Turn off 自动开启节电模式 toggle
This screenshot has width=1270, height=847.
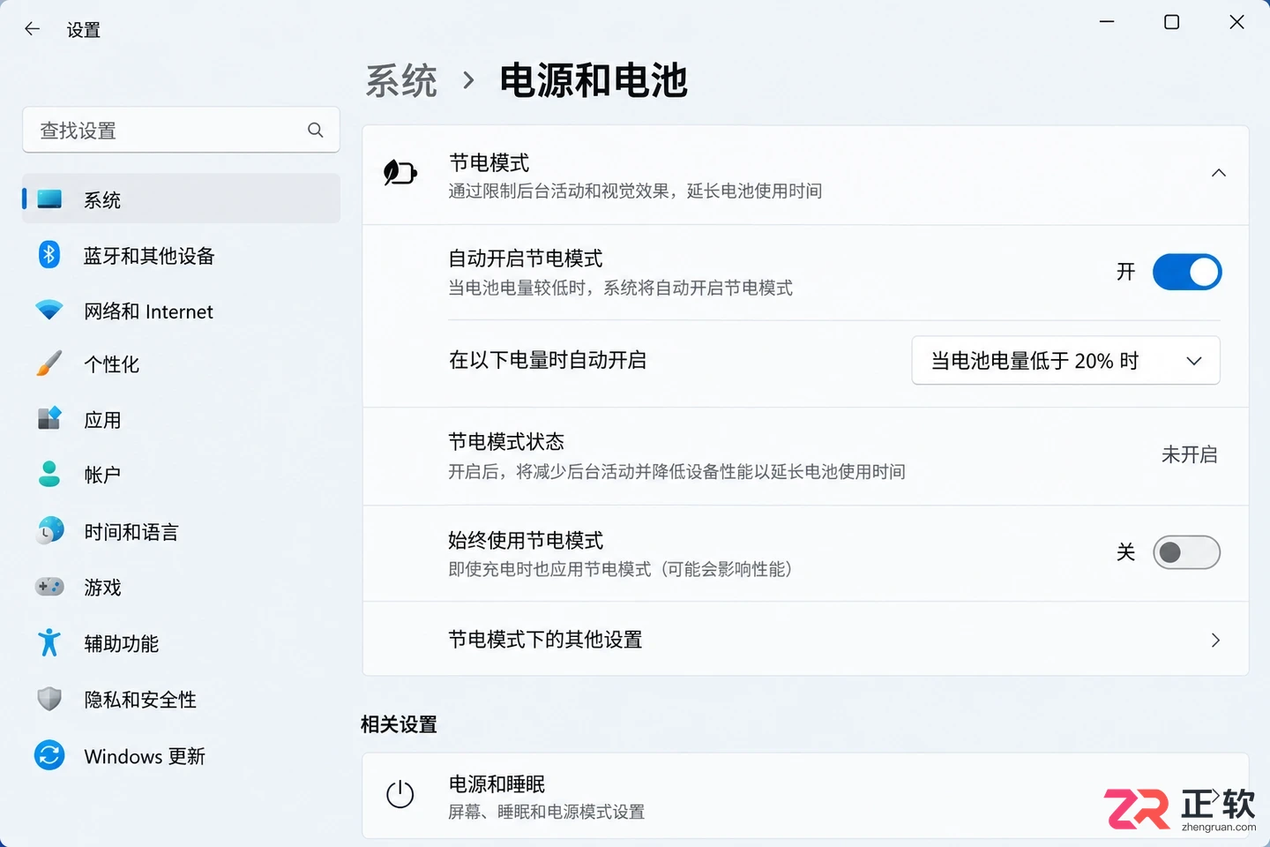[x=1187, y=272]
